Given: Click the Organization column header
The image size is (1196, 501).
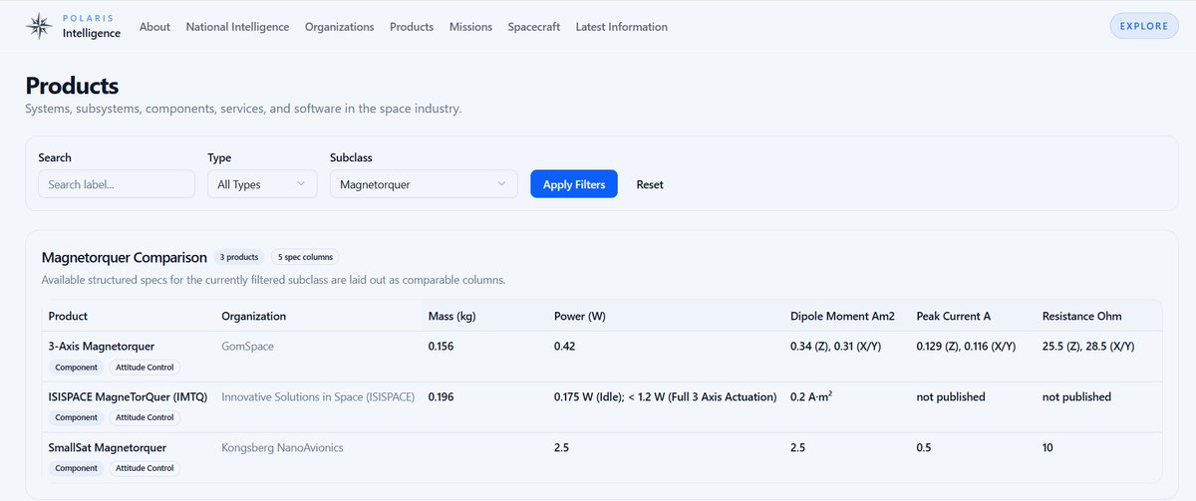Looking at the screenshot, I should pyautogui.click(x=253, y=316).
